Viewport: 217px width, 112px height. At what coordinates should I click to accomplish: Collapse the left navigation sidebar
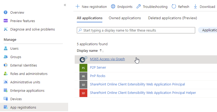click(x=65, y=5)
